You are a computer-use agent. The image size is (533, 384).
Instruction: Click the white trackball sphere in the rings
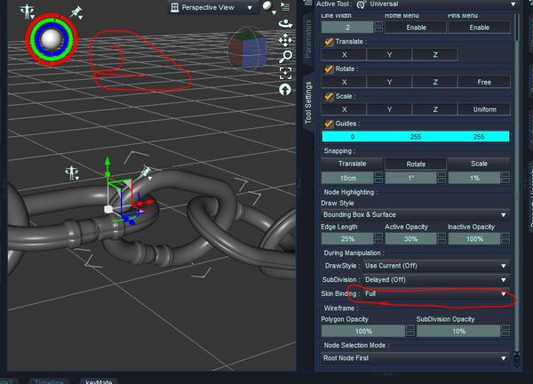pyautogui.click(x=52, y=39)
